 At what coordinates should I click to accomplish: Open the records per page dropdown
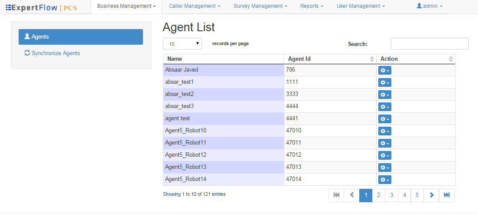[182, 43]
